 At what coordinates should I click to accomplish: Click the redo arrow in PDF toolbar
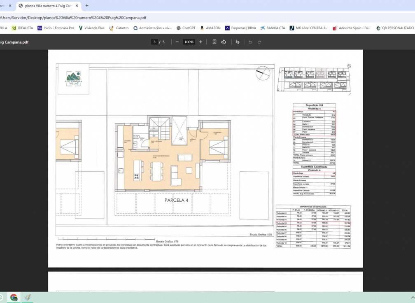259,42
